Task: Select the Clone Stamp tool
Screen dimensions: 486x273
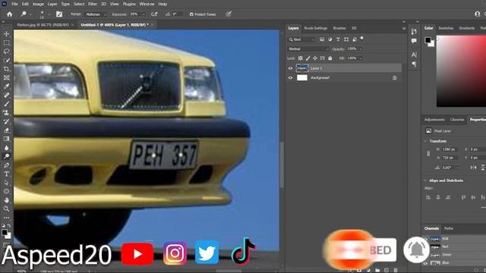Action: [7, 113]
